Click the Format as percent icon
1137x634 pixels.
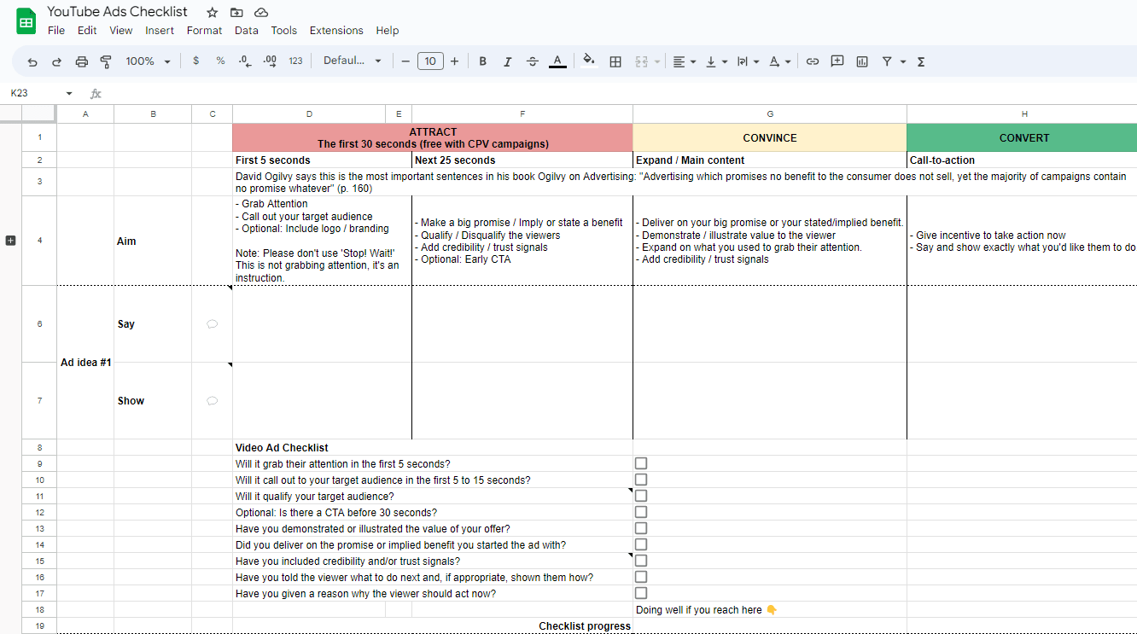point(219,61)
